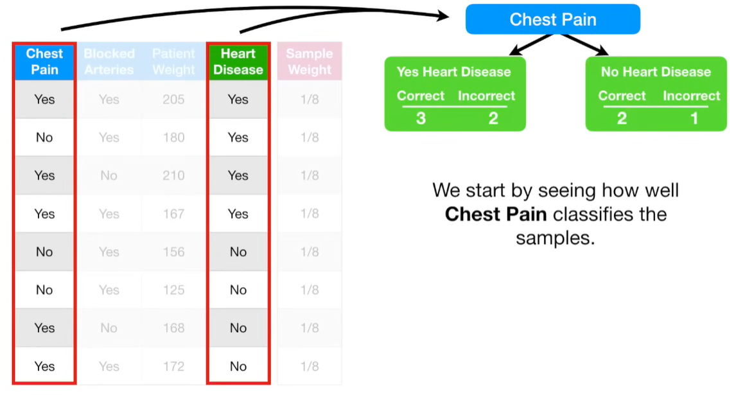Select the Yes Heart Disease leaf node
736x395 pixels.
pos(454,72)
